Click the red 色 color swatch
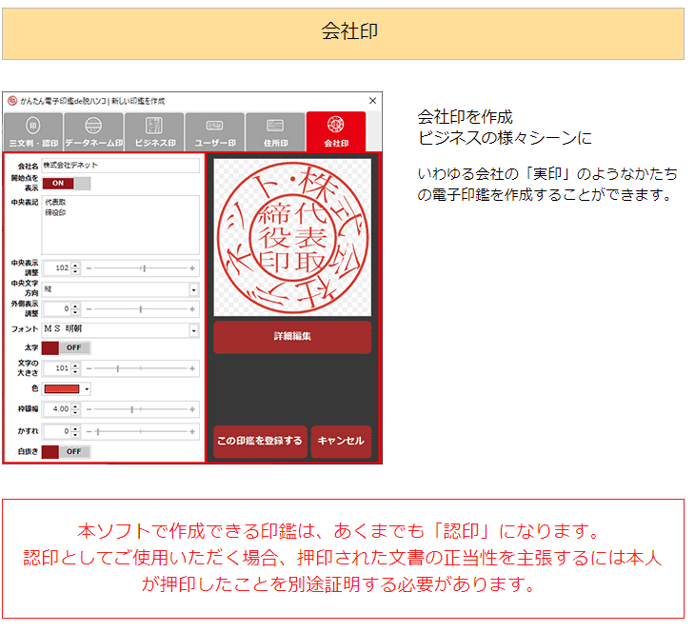 (62, 388)
